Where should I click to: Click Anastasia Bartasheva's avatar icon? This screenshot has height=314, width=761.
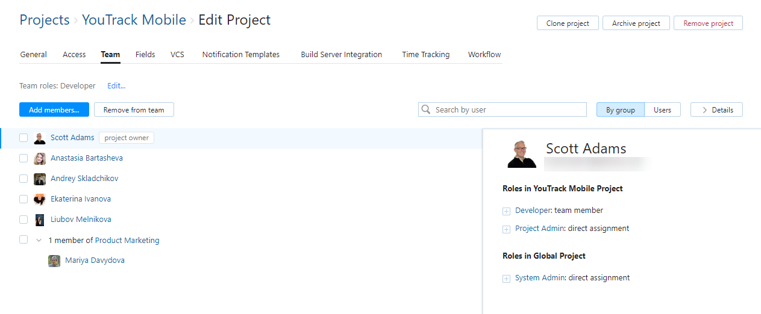pos(40,159)
